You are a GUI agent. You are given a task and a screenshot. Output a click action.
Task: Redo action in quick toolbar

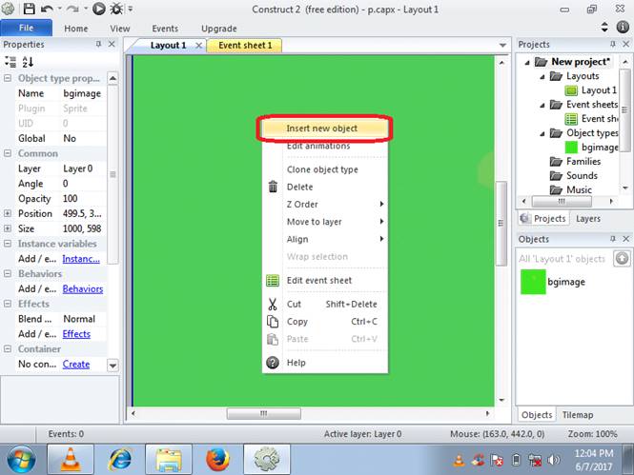72,9
